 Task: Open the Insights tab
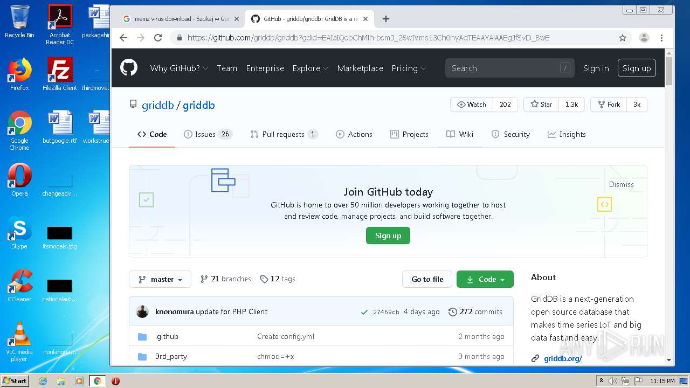[567, 134]
